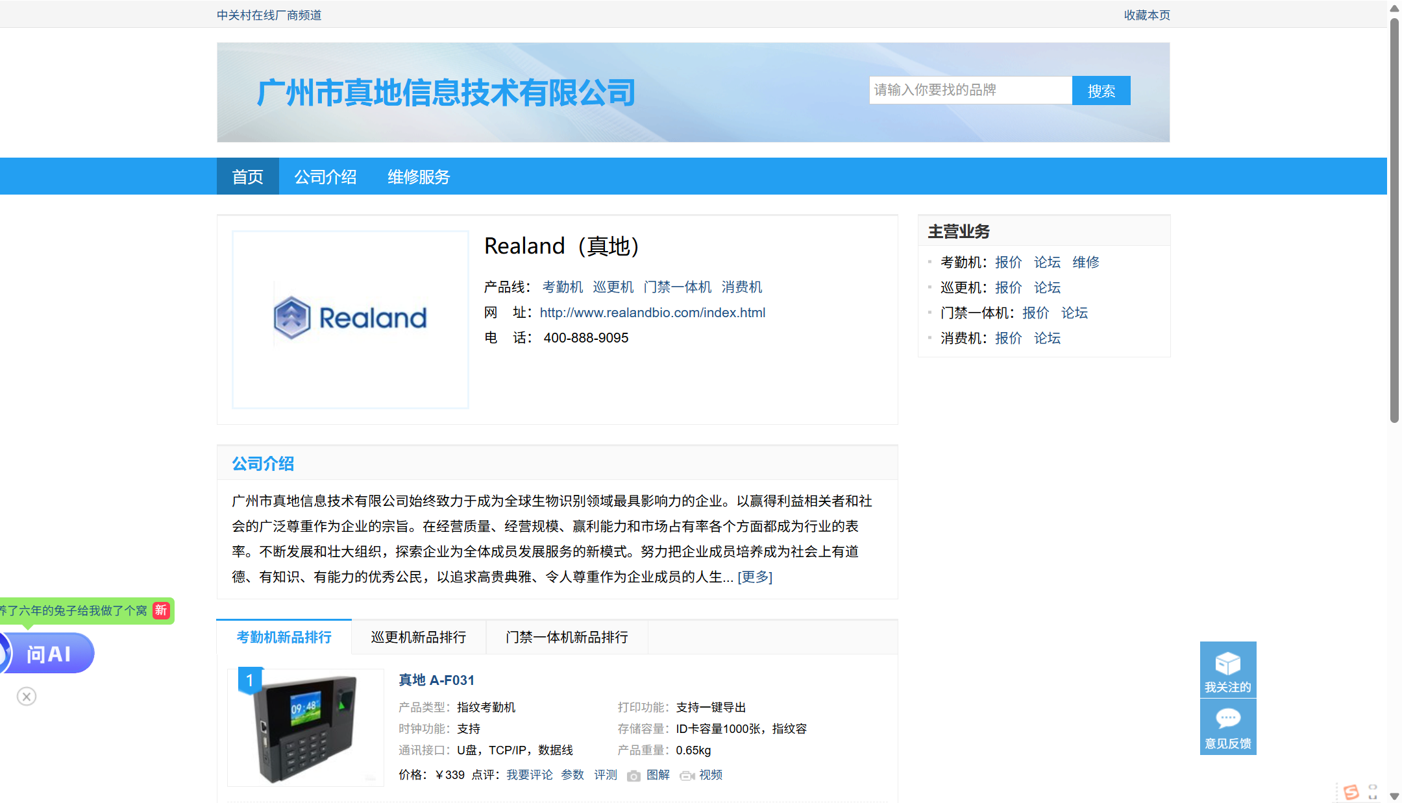The height and width of the screenshot is (803, 1402).
Task: Open the 维修服务 navigation menu item
Action: click(x=419, y=176)
